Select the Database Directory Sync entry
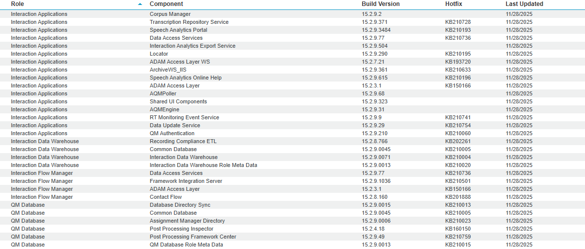The image size is (585, 249). tap(180, 205)
